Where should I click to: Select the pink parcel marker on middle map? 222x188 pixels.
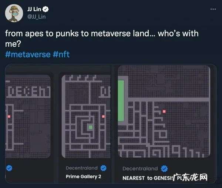[x=103, y=117]
